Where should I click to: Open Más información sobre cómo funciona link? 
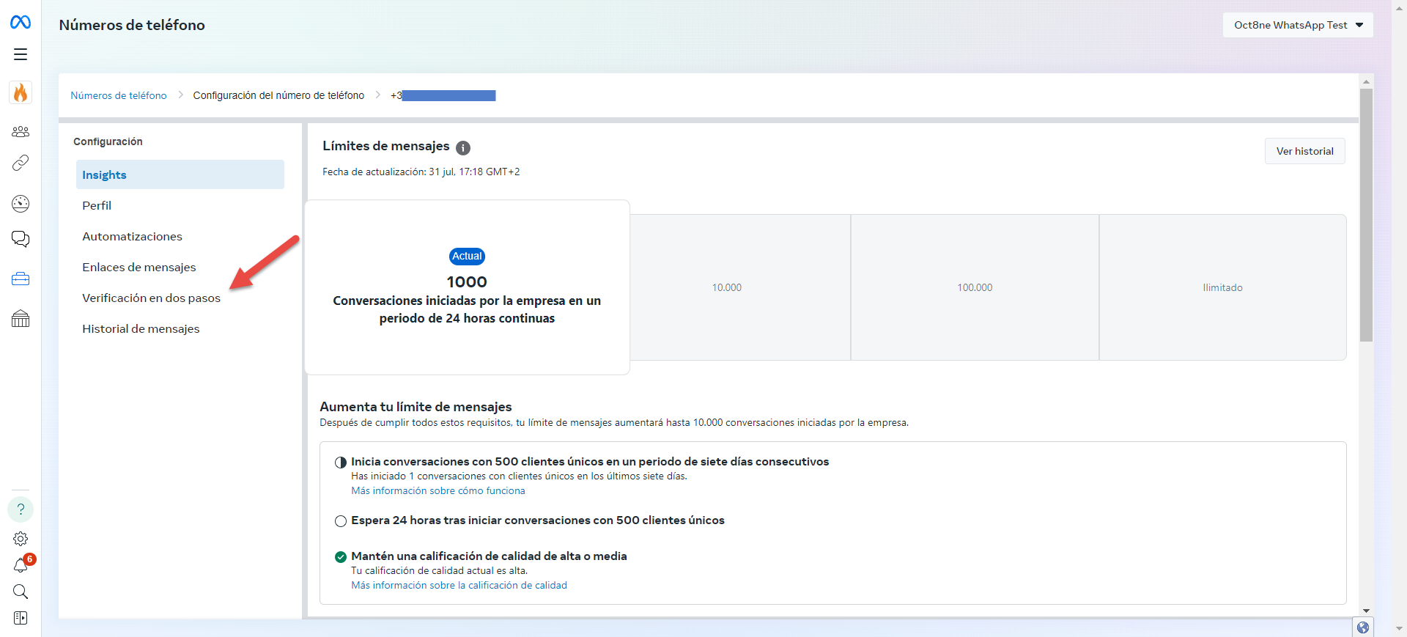pos(437,491)
